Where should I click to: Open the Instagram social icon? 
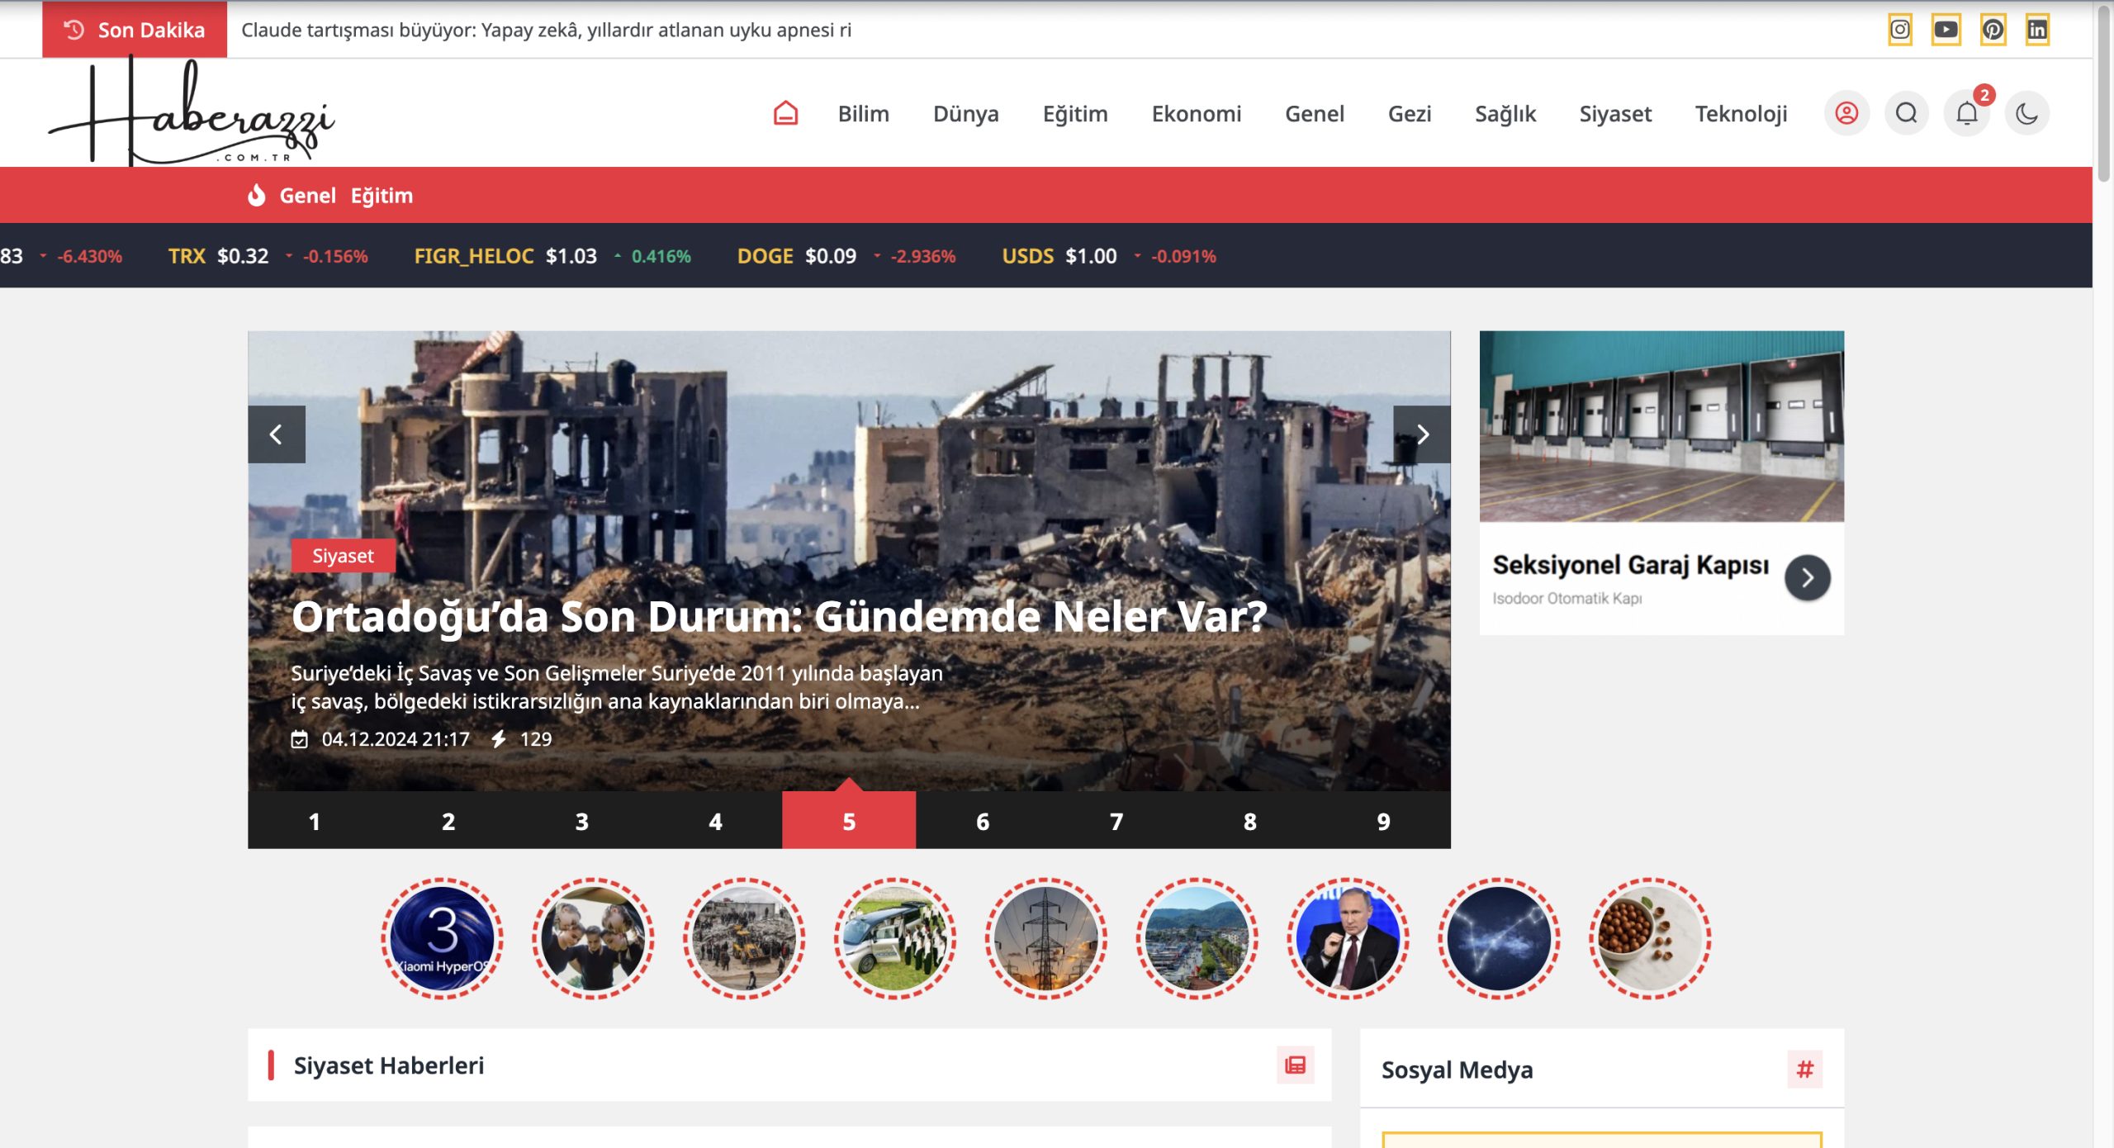click(x=1899, y=30)
